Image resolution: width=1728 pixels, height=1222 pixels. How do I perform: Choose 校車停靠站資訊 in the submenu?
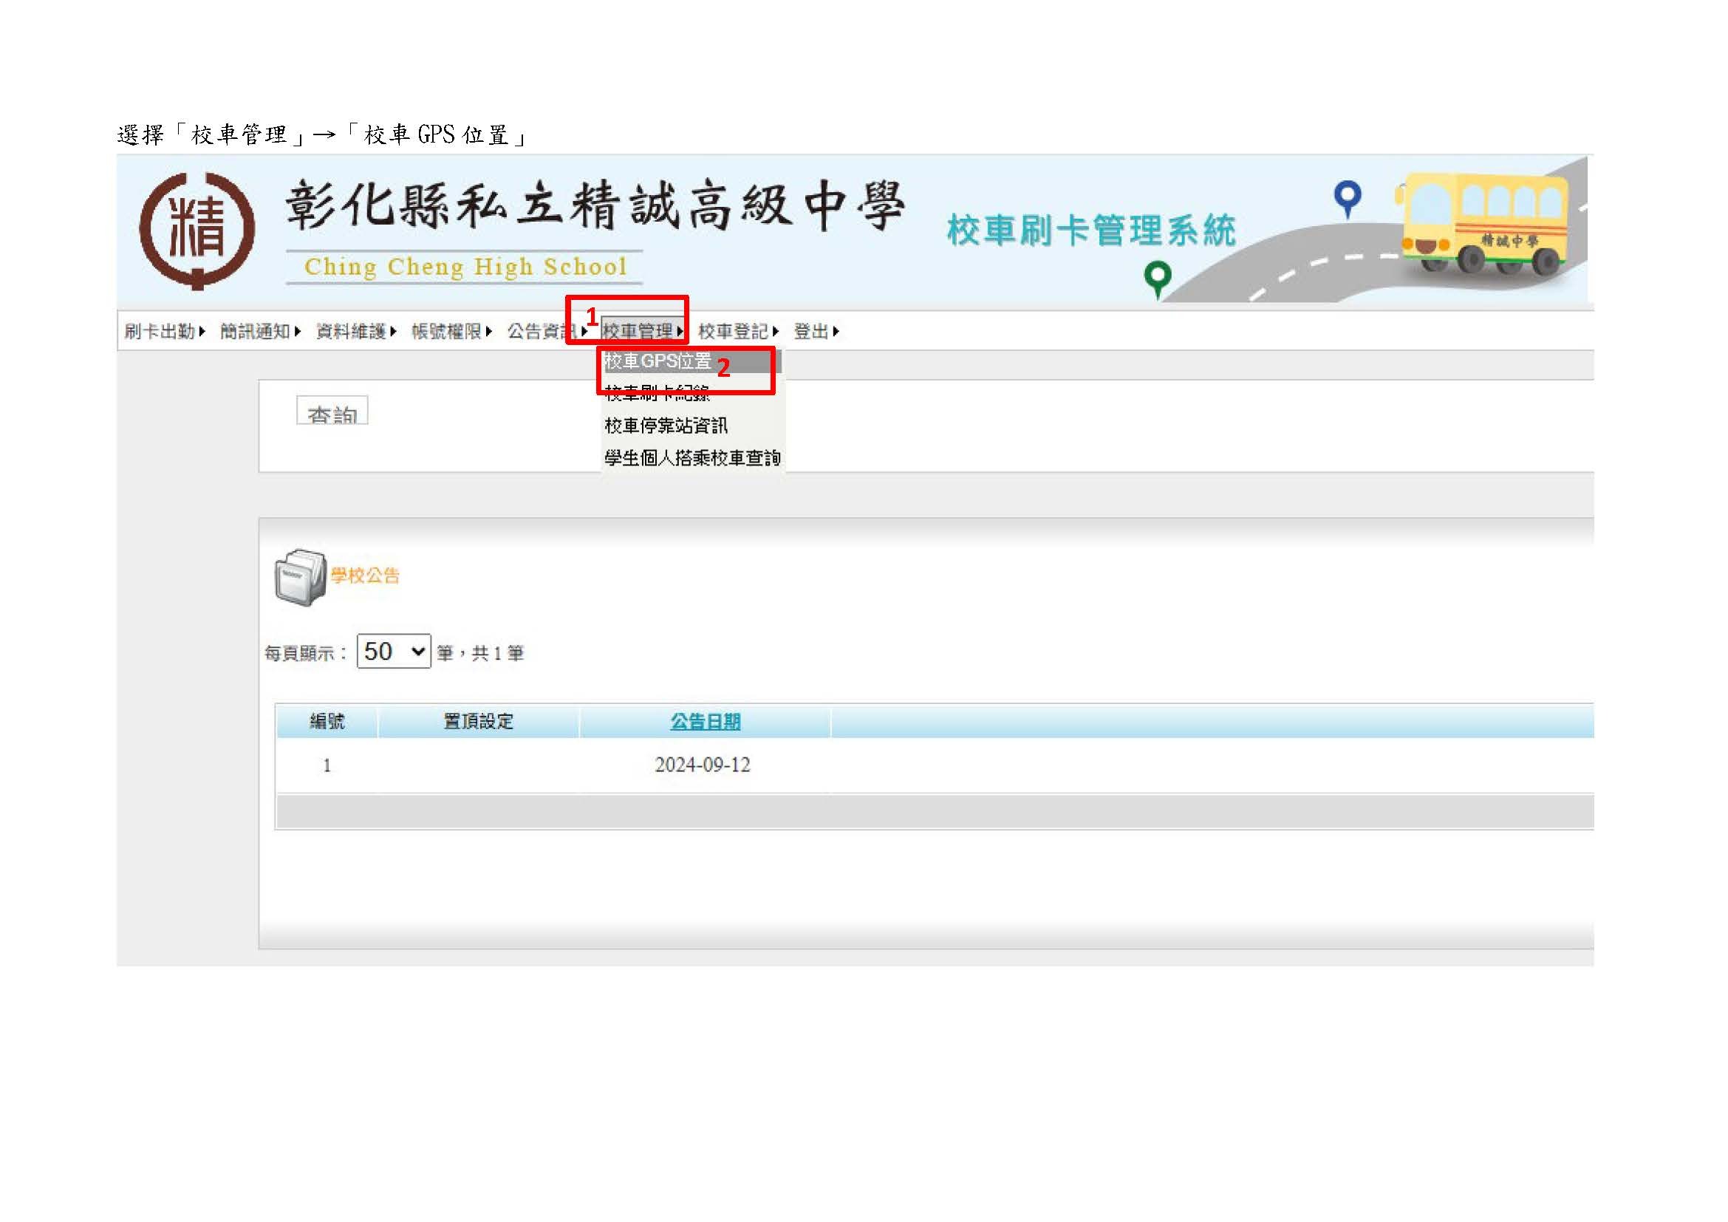pyautogui.click(x=666, y=426)
